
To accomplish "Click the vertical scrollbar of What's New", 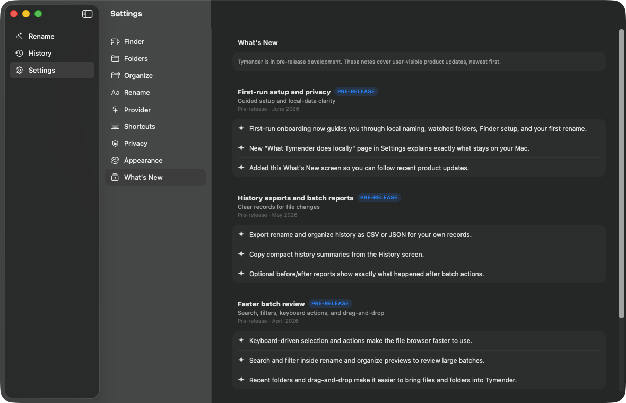I will tap(621, 173).
